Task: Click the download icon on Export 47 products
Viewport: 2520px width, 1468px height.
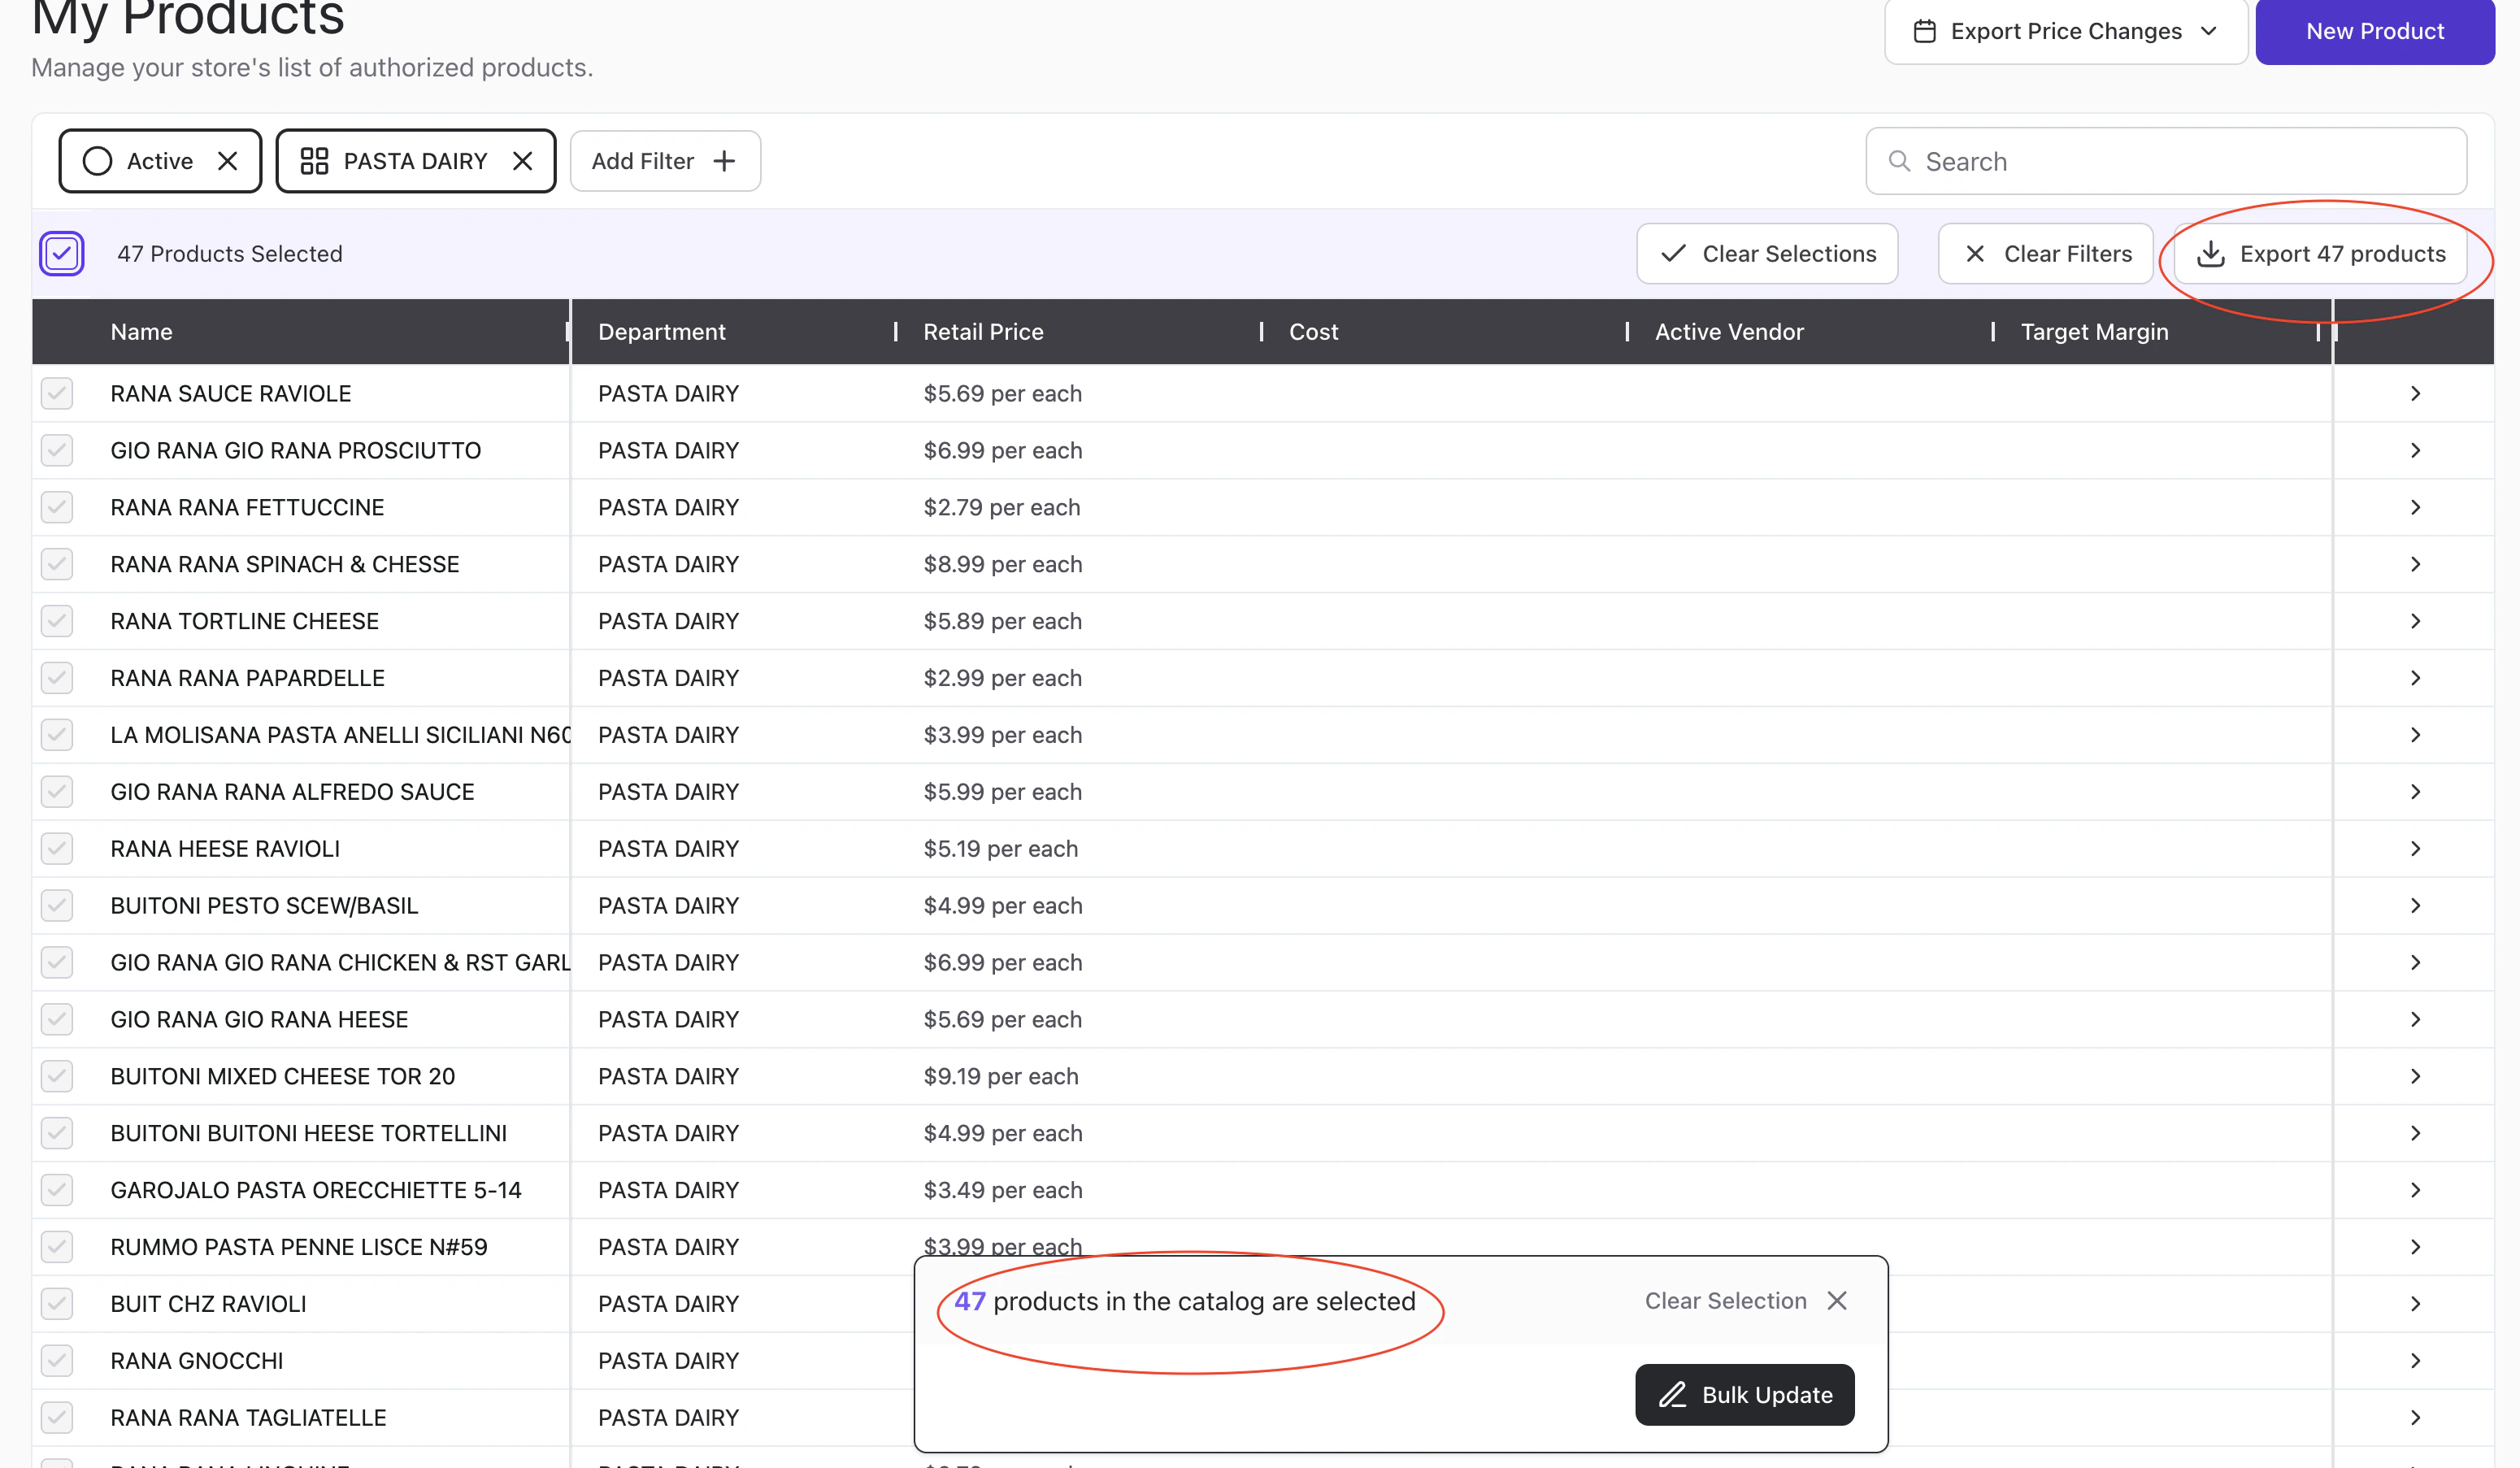Action: click(2211, 254)
